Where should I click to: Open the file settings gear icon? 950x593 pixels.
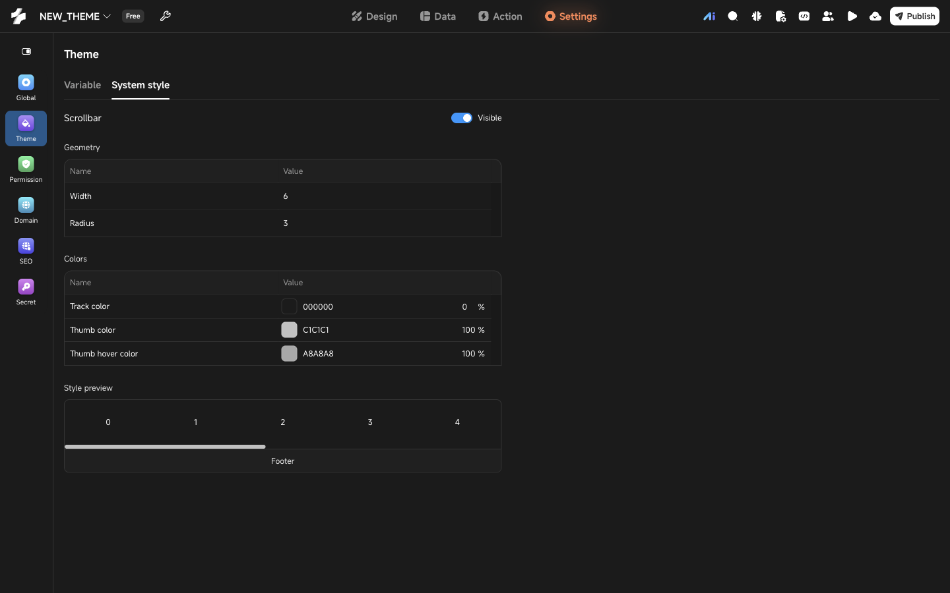780,16
